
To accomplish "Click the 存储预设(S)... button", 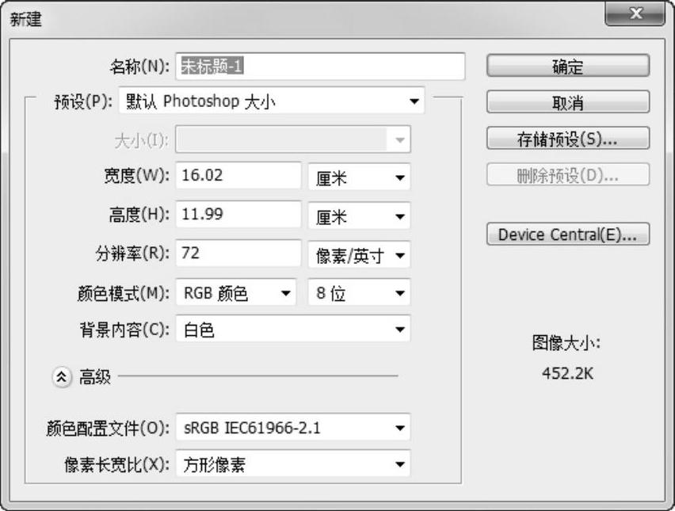I will pos(567,139).
